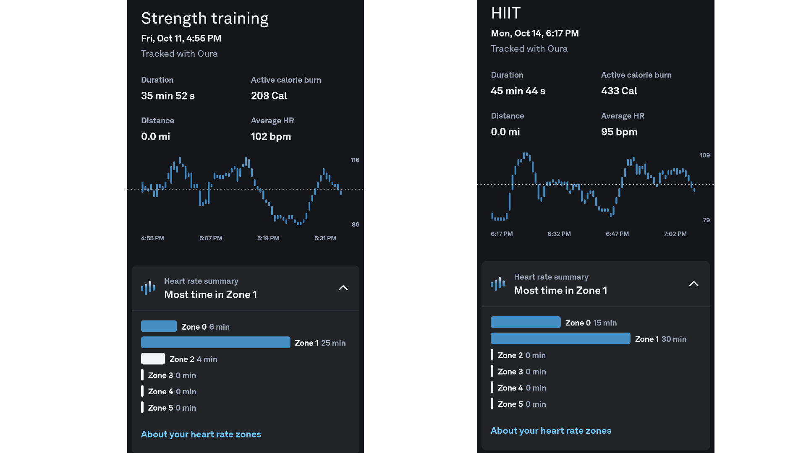Viewport: 806px width, 453px height.
Task: Expand Zone 3 detail in strength training
Action: pyautogui.click(x=172, y=375)
